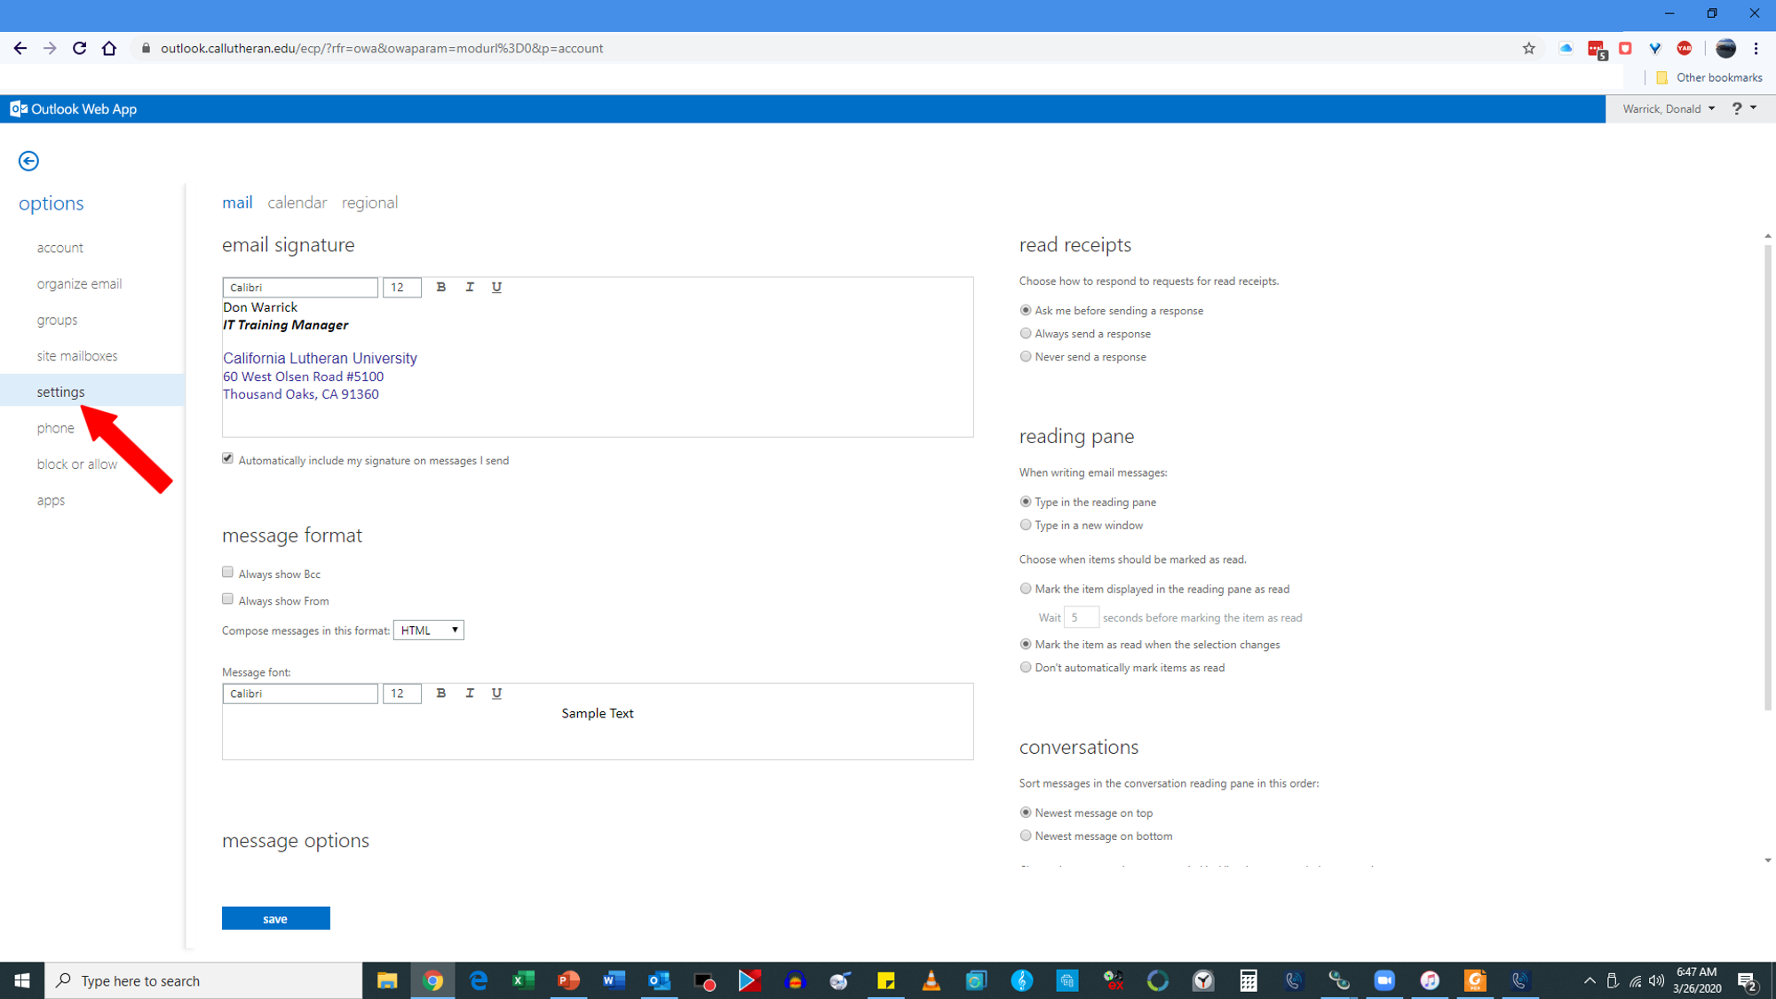Click the save button
1776x999 pixels.
pos(275,918)
